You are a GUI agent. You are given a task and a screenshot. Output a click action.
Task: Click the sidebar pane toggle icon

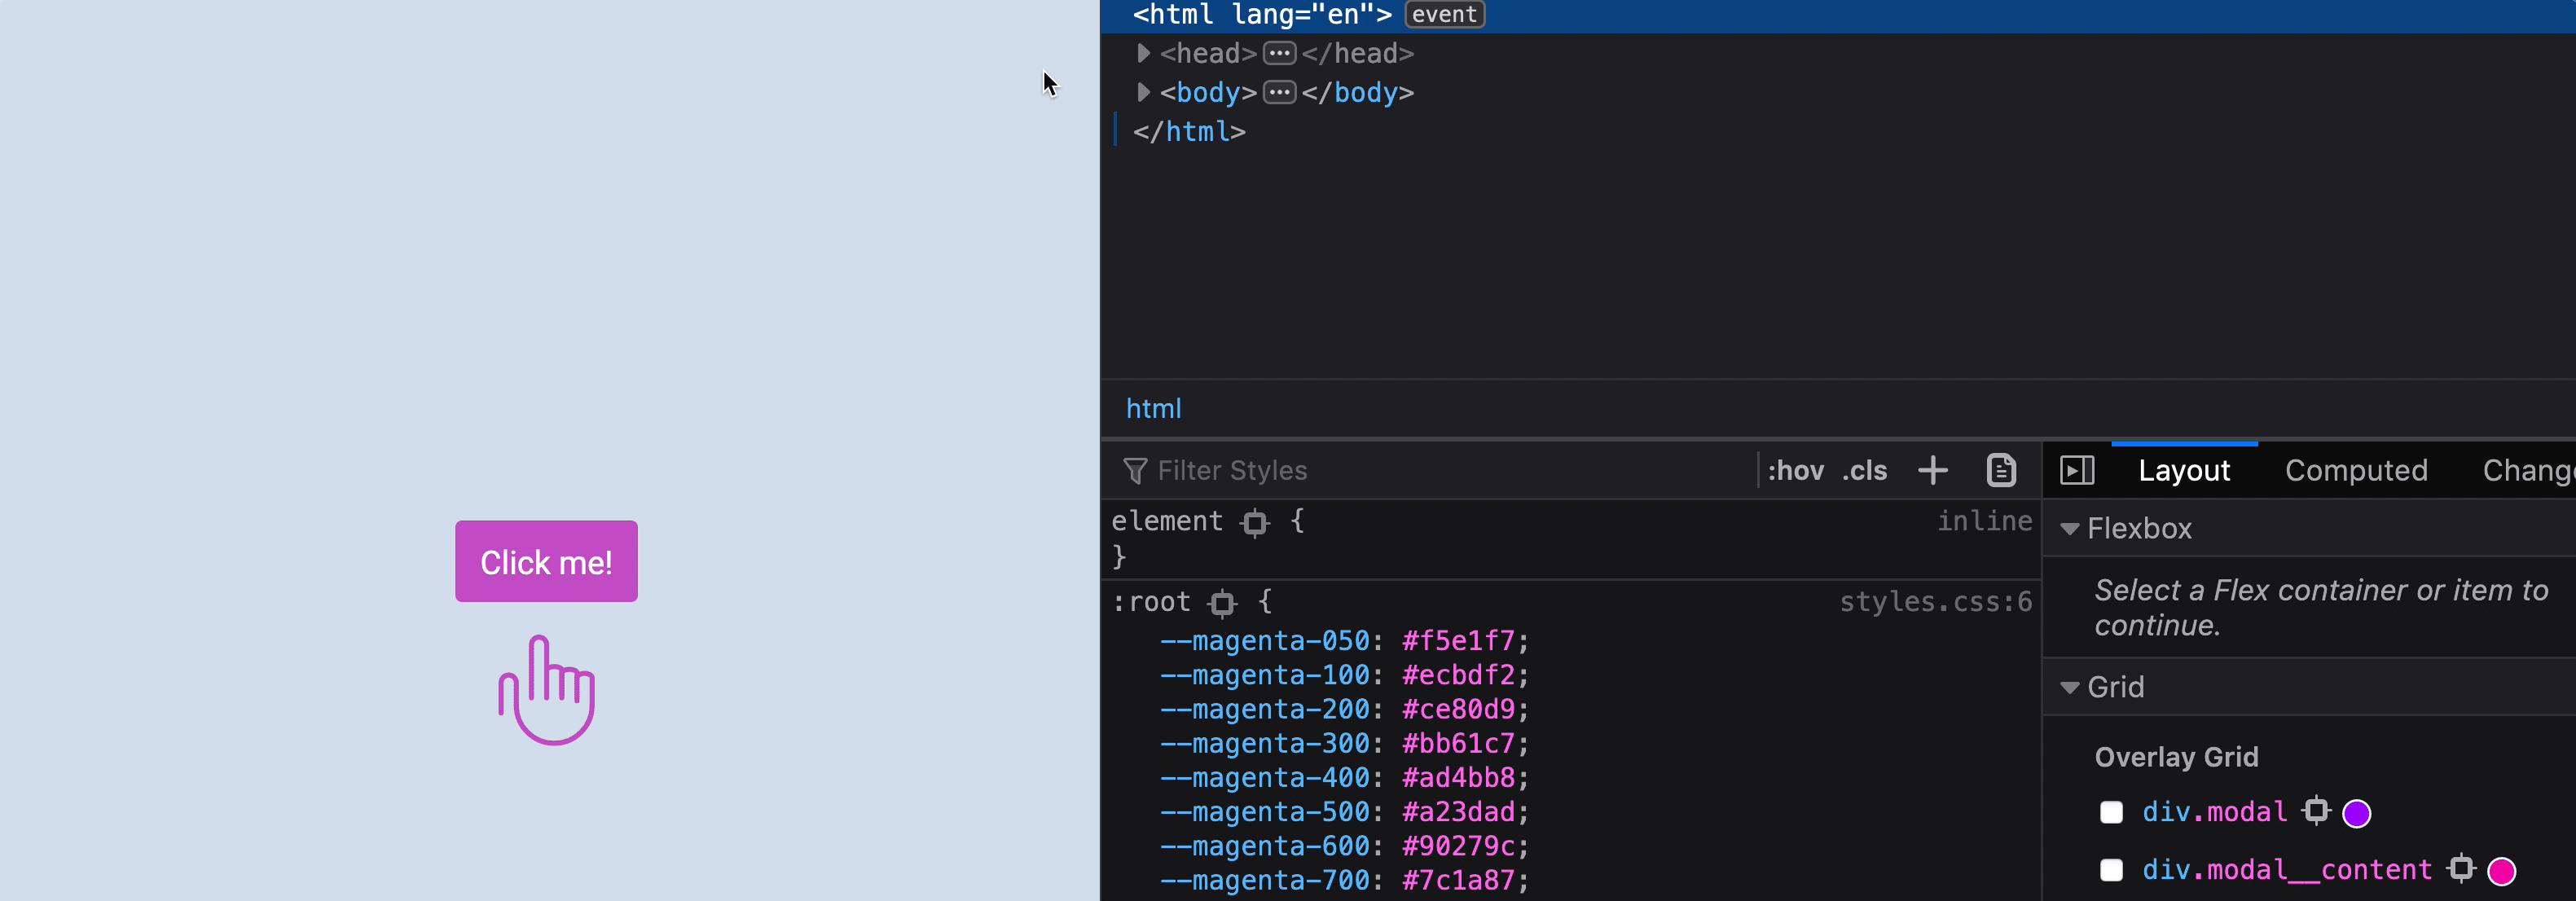[x=2076, y=470]
